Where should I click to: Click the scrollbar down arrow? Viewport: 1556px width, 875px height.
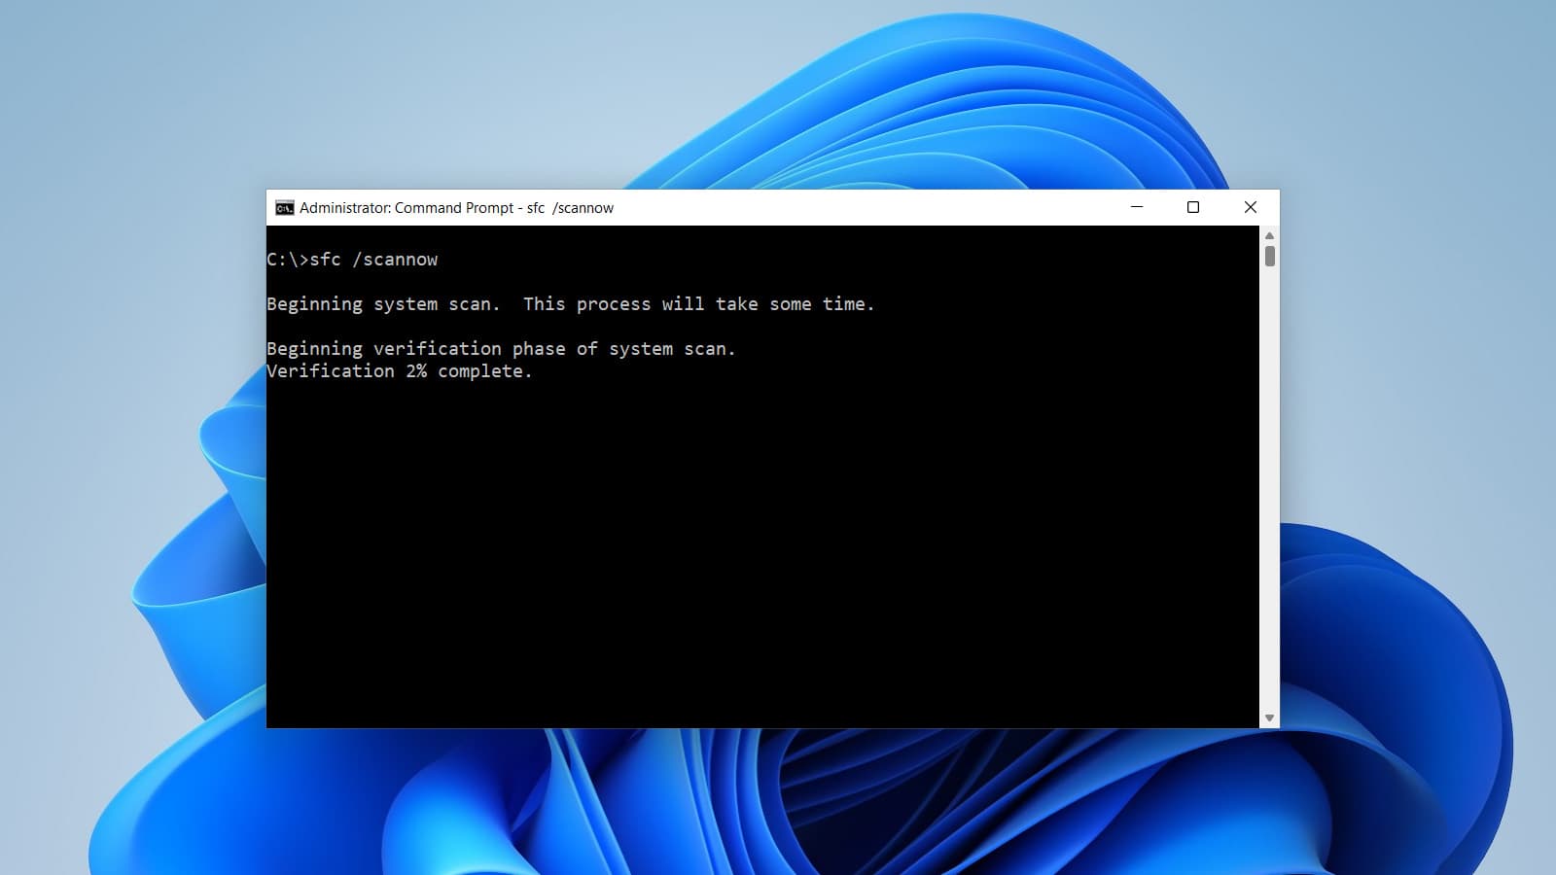click(x=1267, y=717)
